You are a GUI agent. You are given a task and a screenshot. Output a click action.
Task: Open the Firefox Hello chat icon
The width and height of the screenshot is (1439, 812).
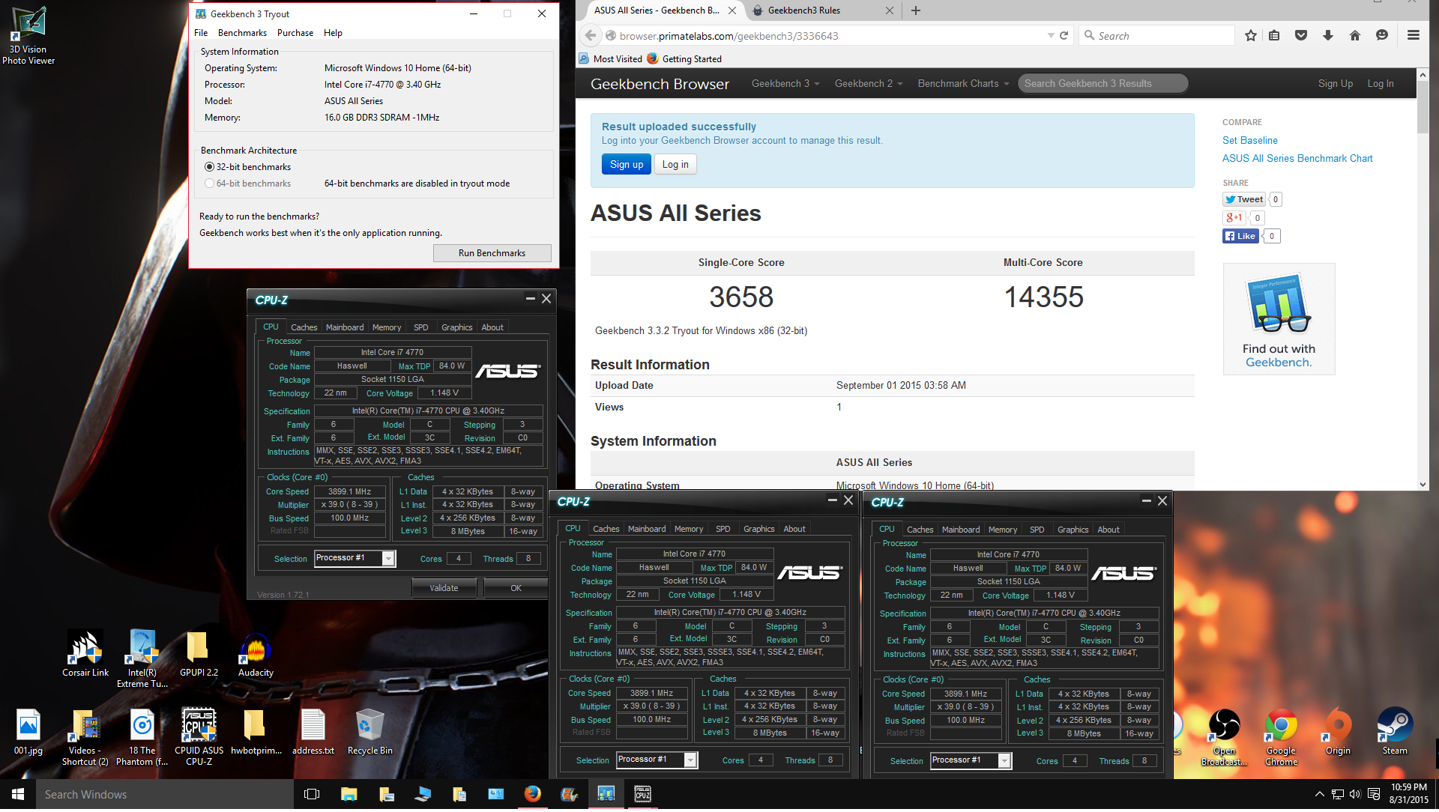click(1382, 35)
